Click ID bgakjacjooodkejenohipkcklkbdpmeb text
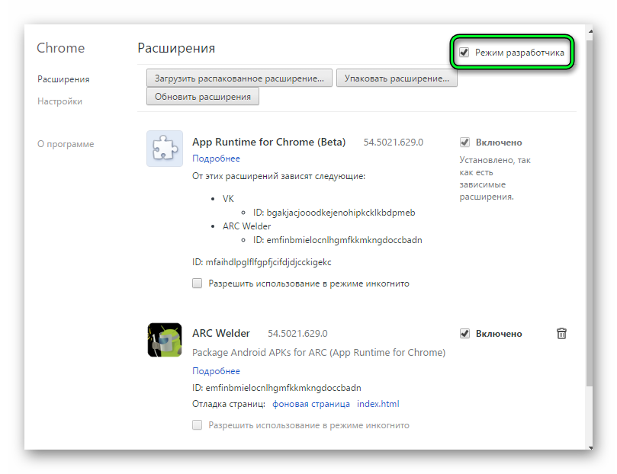The width and height of the screenshot is (617, 474). (334, 213)
